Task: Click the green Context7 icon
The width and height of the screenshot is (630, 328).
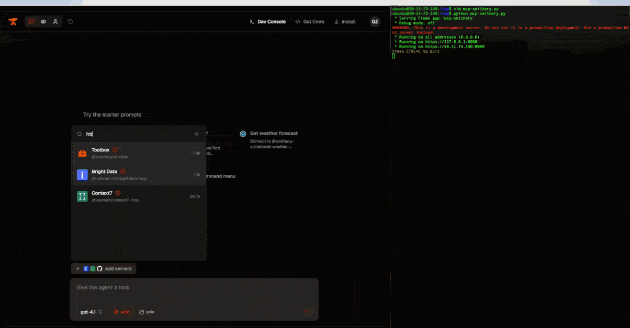Action: (x=82, y=196)
